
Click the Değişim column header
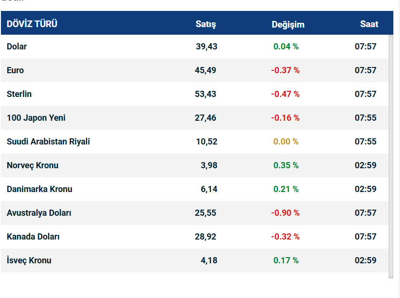pos(288,24)
